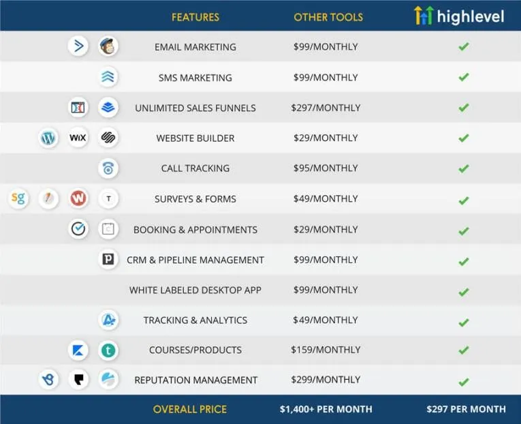Image resolution: width=521 pixels, height=424 pixels.
Task: Click the '$29/MONTHLY' Website Builder price
Action: [326, 138]
